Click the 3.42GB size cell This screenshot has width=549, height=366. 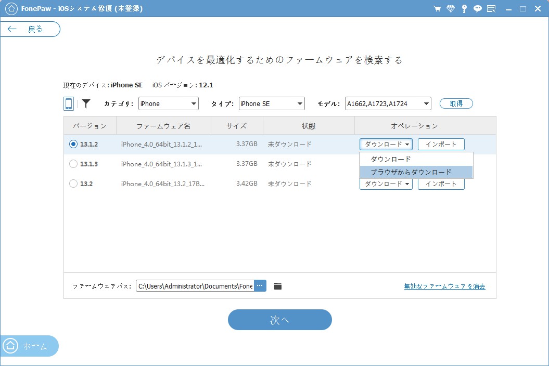[x=247, y=184]
